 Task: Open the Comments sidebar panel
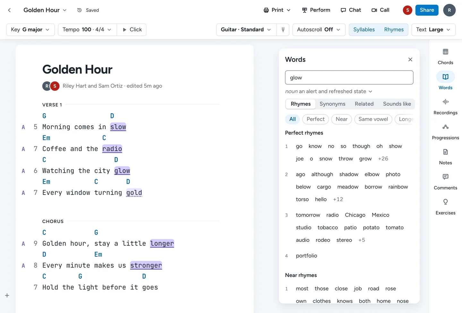click(x=445, y=182)
